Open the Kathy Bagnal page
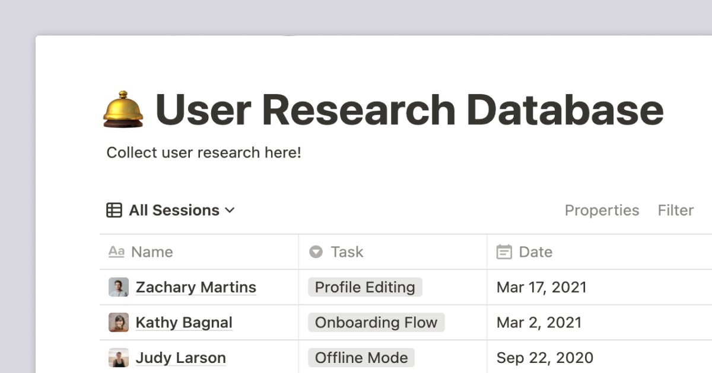The height and width of the screenshot is (373, 712). coord(184,323)
